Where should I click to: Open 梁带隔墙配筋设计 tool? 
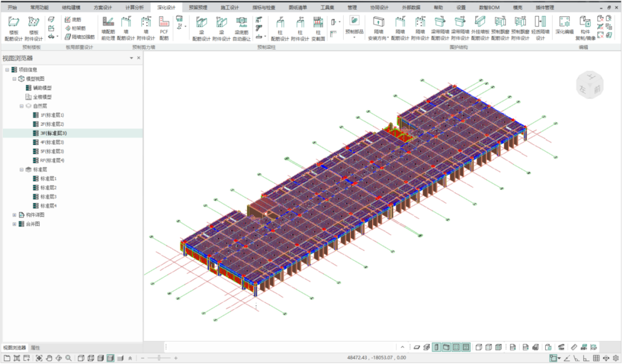pos(440,29)
